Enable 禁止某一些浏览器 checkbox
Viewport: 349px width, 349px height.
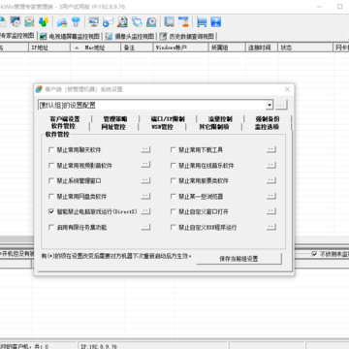(x=174, y=197)
